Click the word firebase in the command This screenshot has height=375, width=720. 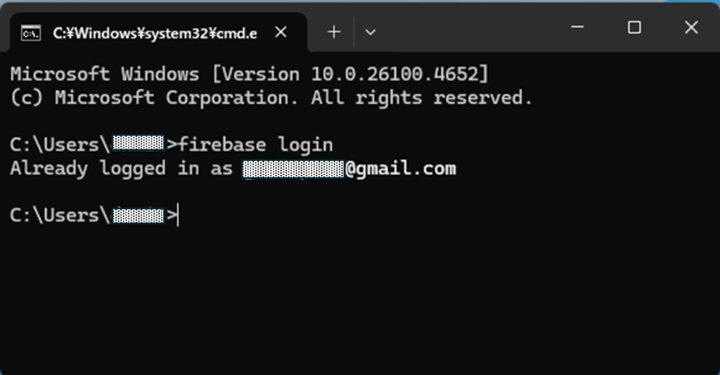(x=222, y=145)
